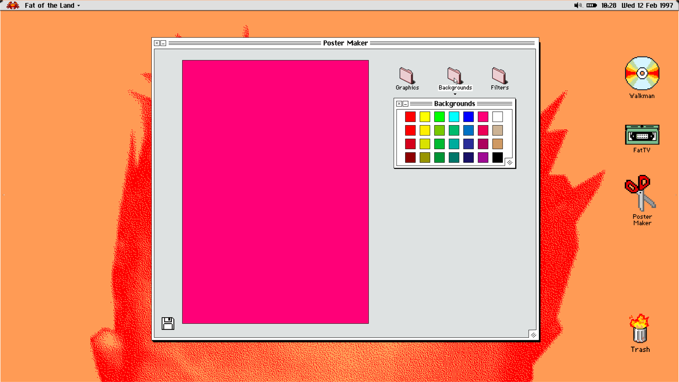Open the FatTV cassette icon
The image size is (679, 382).
tap(642, 135)
